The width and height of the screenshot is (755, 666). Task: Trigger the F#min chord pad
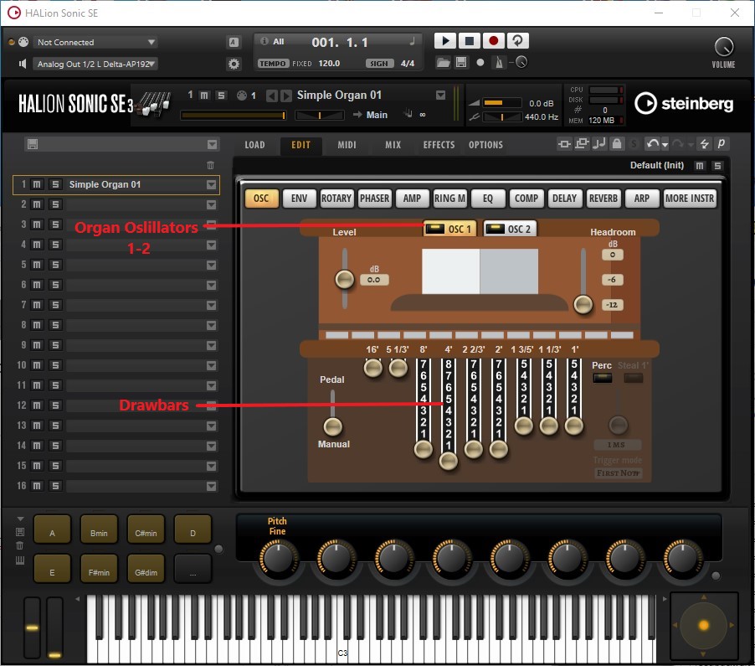100,569
